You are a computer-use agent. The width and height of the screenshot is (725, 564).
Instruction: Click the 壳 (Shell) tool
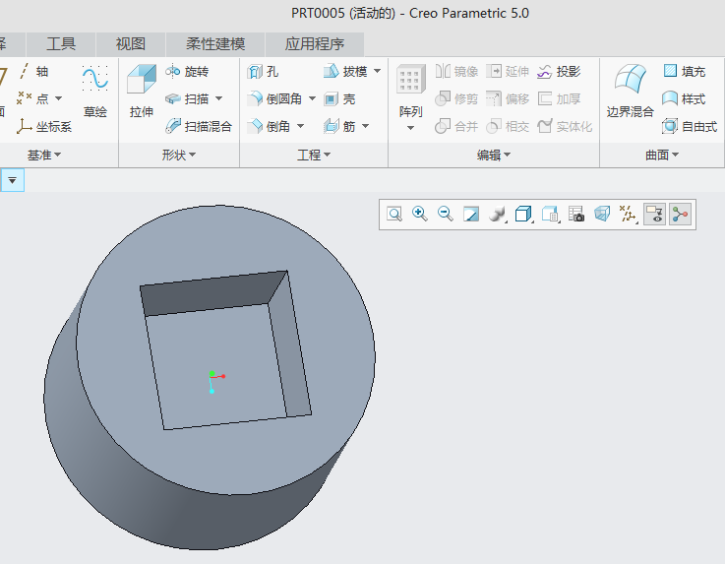coord(339,99)
